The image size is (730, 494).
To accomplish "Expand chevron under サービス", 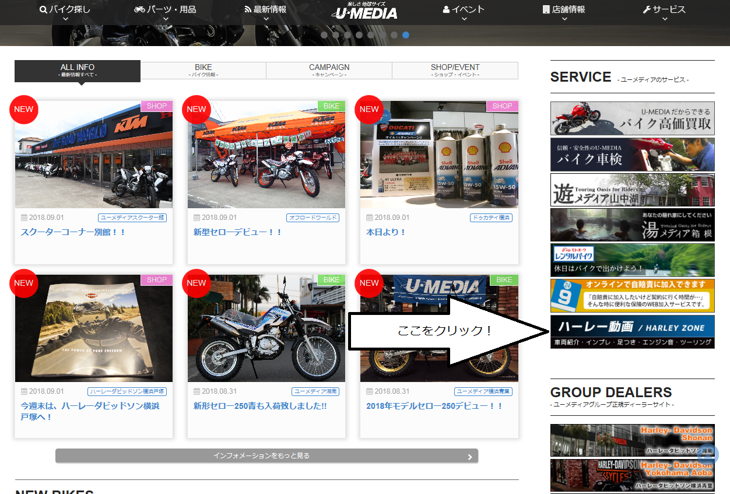I will [x=665, y=19].
